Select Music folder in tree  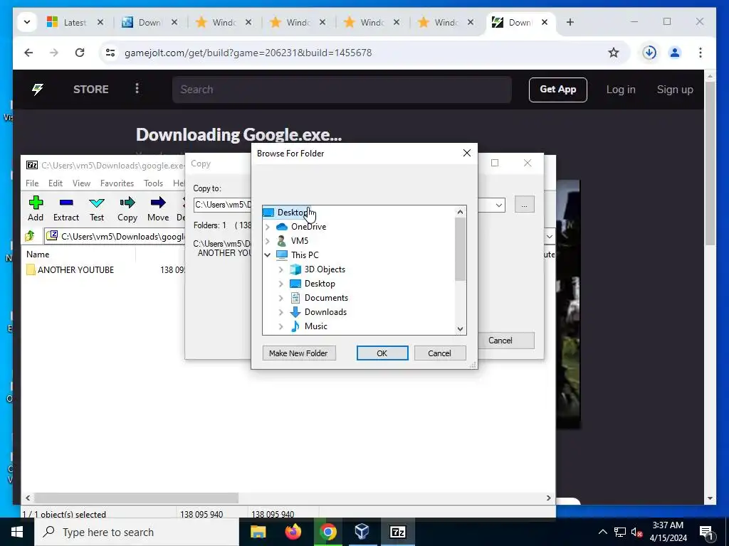tap(315, 326)
